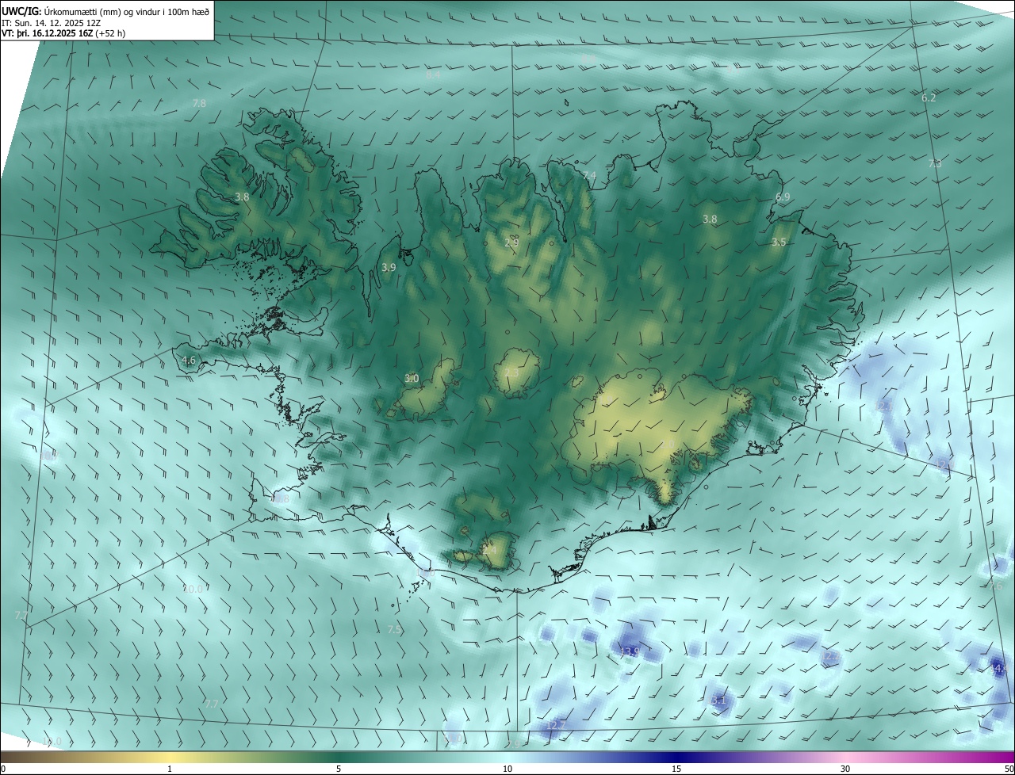Click the precipitation colour scale bar
Screen dimensions: 1015x775
tap(507, 758)
